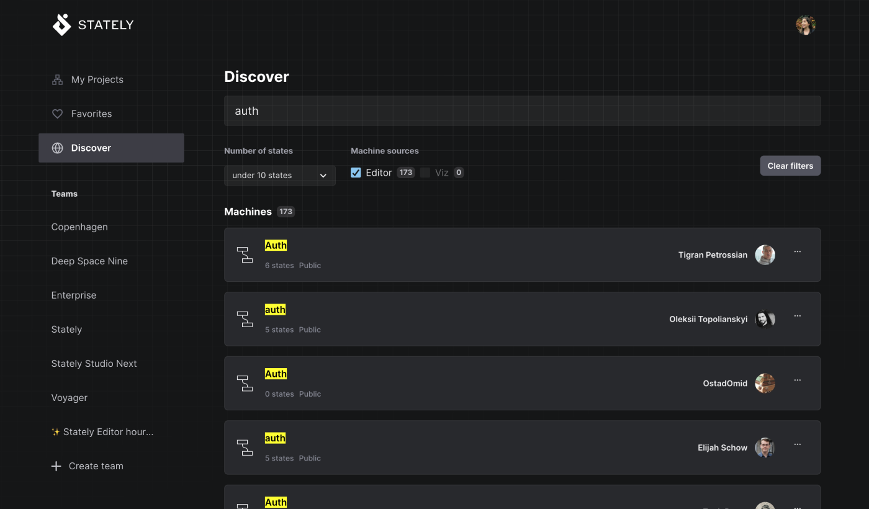Click the state machine icon for Tigran Petrossian's Auth
This screenshot has height=509, width=869.
click(x=245, y=254)
